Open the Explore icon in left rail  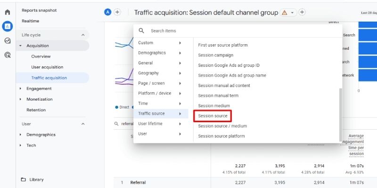[x=7, y=41]
